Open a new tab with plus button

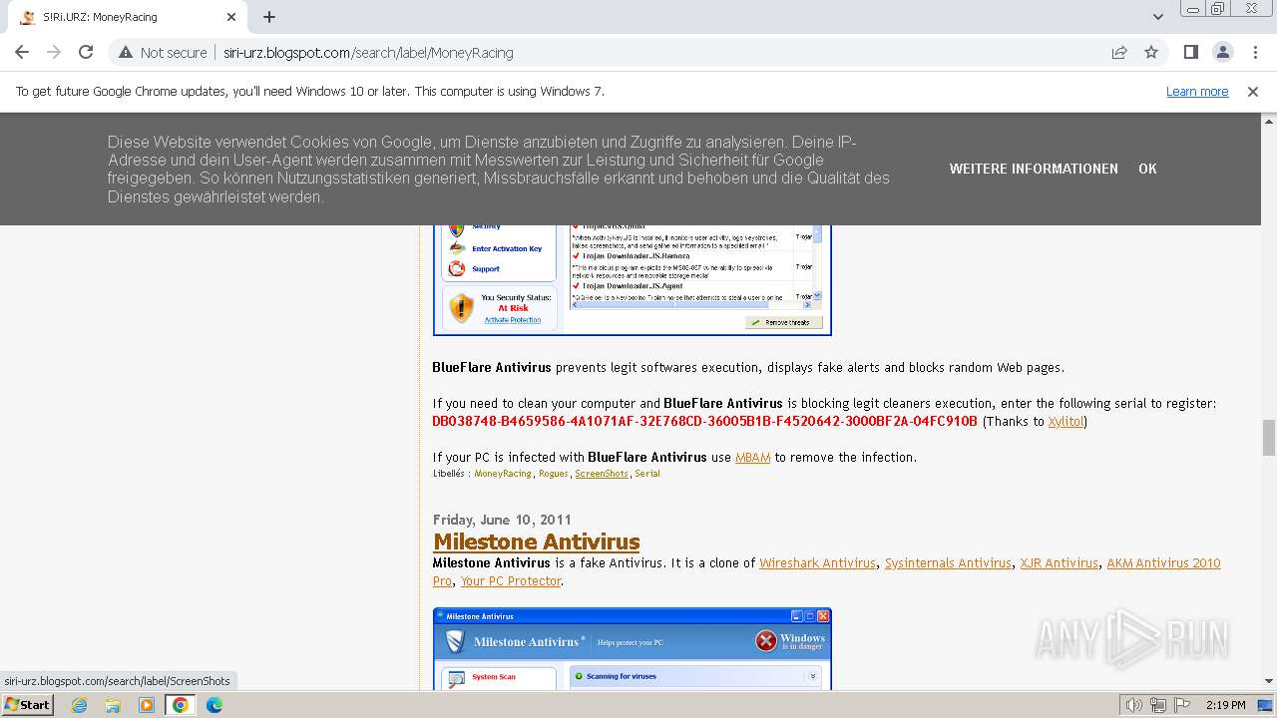tap(269, 17)
